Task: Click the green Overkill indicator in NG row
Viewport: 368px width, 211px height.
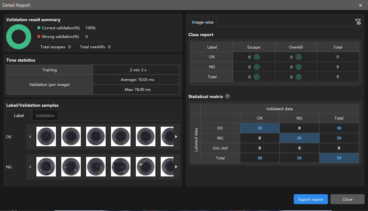Action: pyautogui.click(x=298, y=67)
